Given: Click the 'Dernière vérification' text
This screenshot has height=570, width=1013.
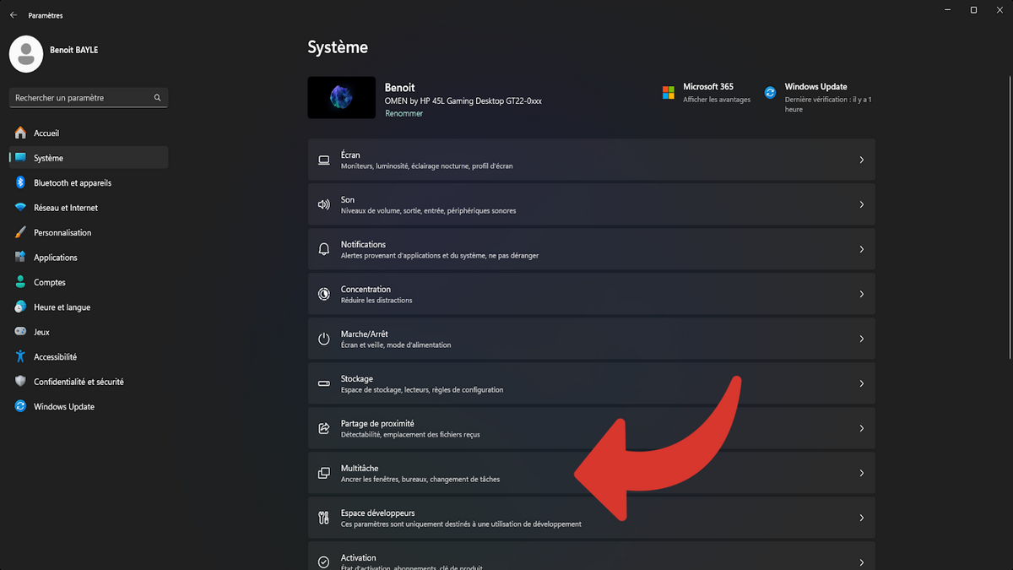Looking at the screenshot, I should tap(828, 105).
